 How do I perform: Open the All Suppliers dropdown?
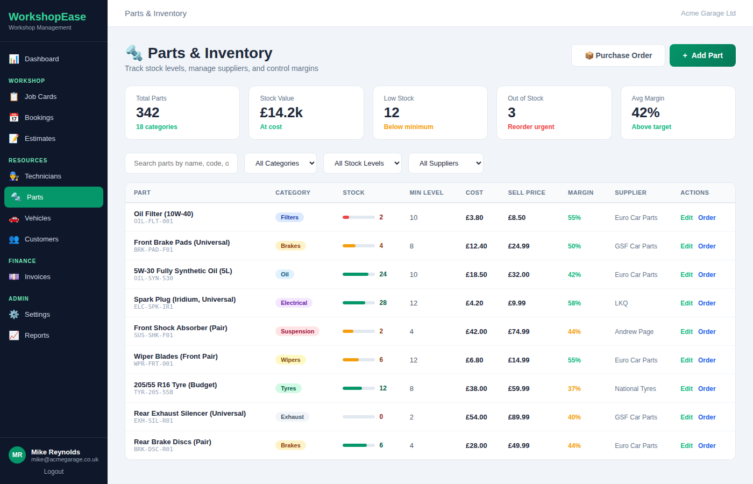pos(445,163)
